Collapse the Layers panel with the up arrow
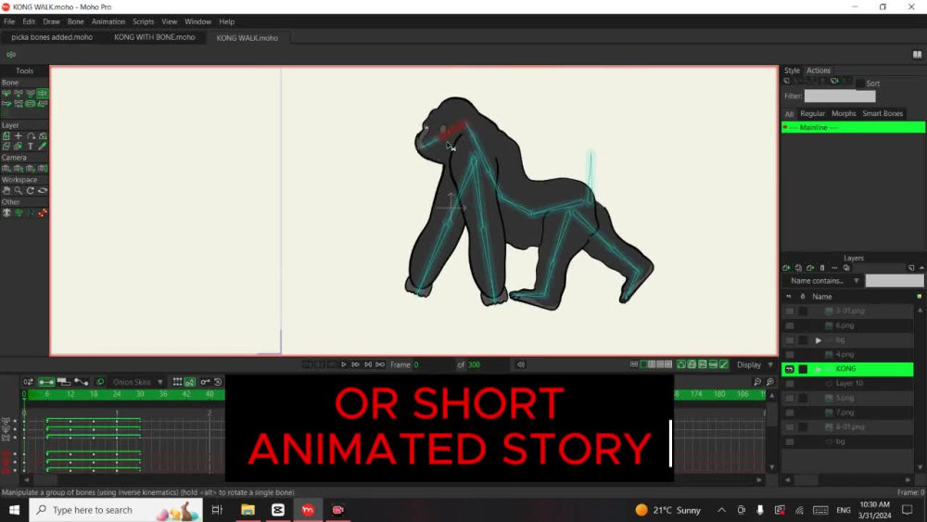 (921, 268)
